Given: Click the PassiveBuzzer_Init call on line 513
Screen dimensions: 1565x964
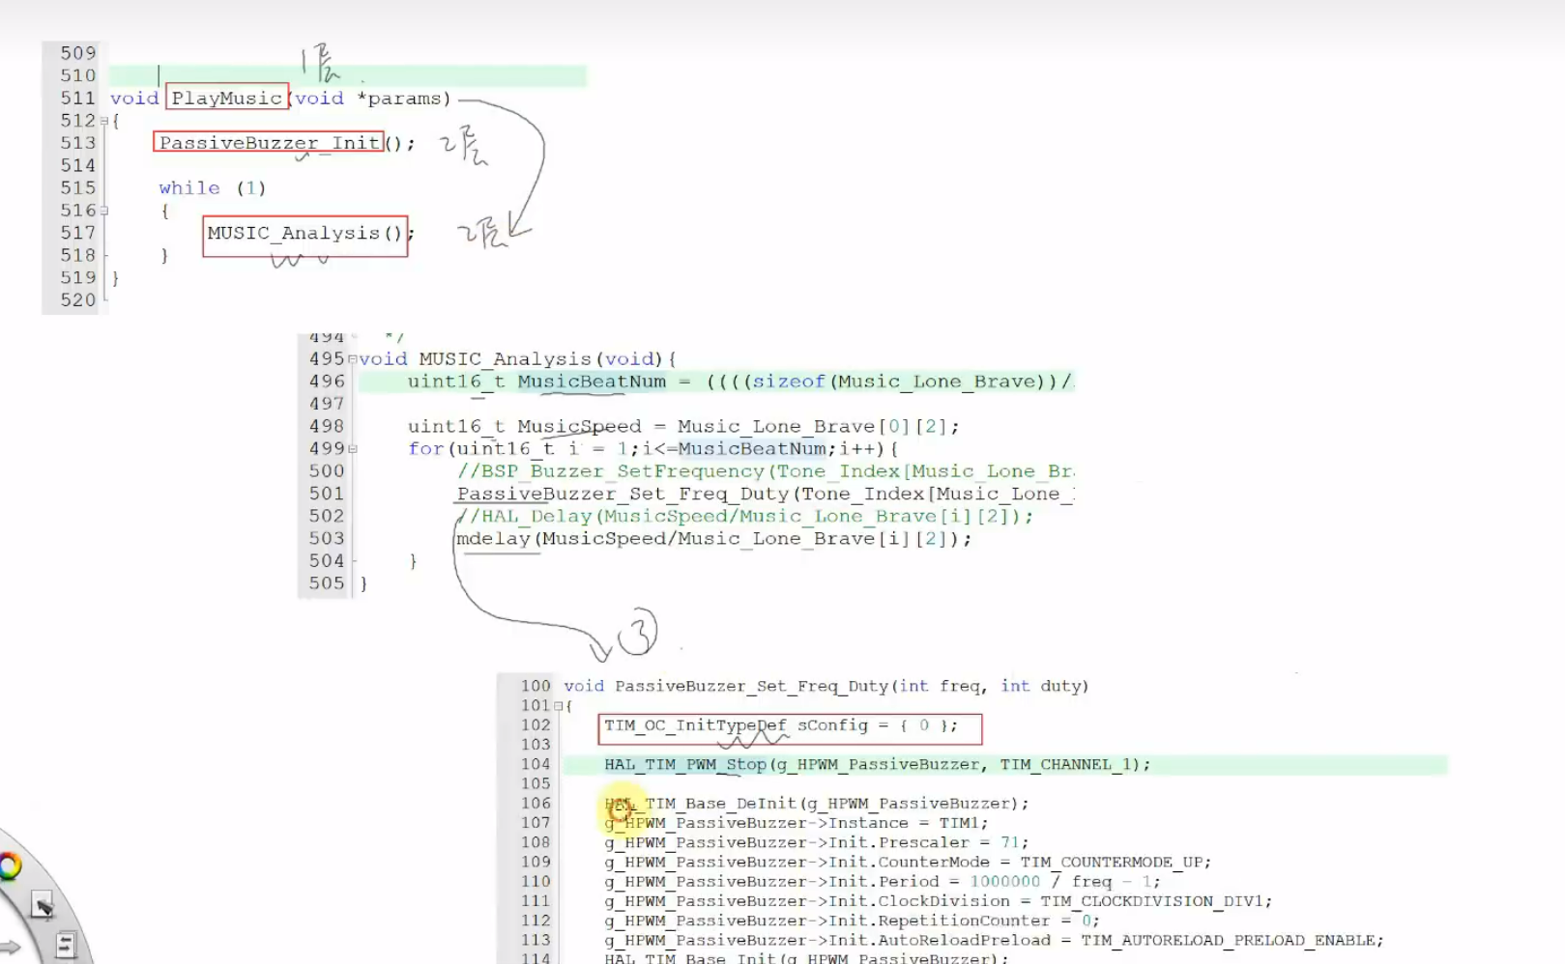Looking at the screenshot, I should coord(270,143).
